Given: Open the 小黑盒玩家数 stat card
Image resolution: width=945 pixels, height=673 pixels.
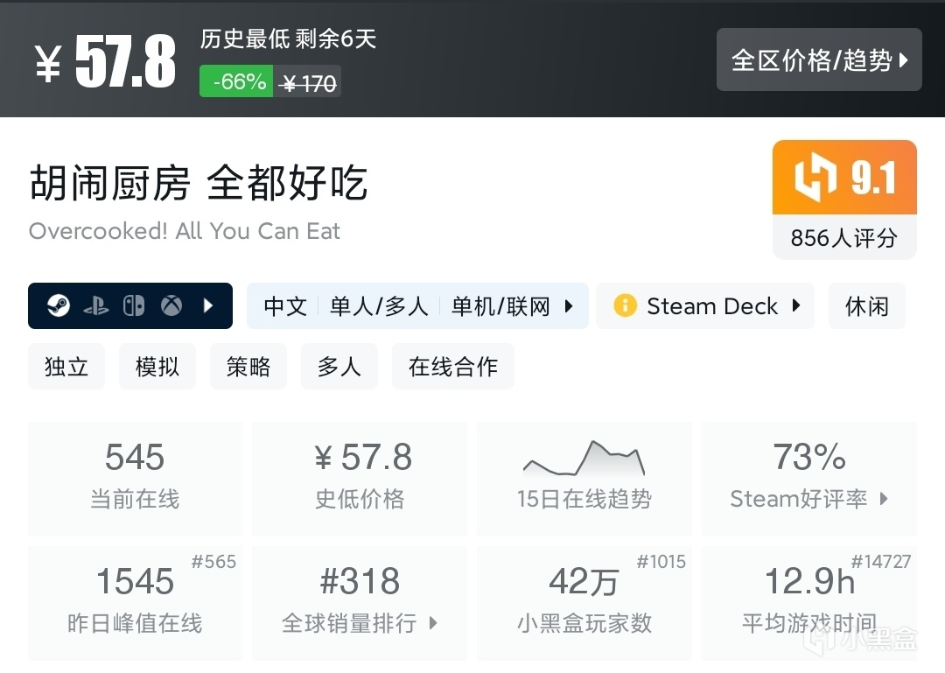Looking at the screenshot, I should click(x=584, y=602).
